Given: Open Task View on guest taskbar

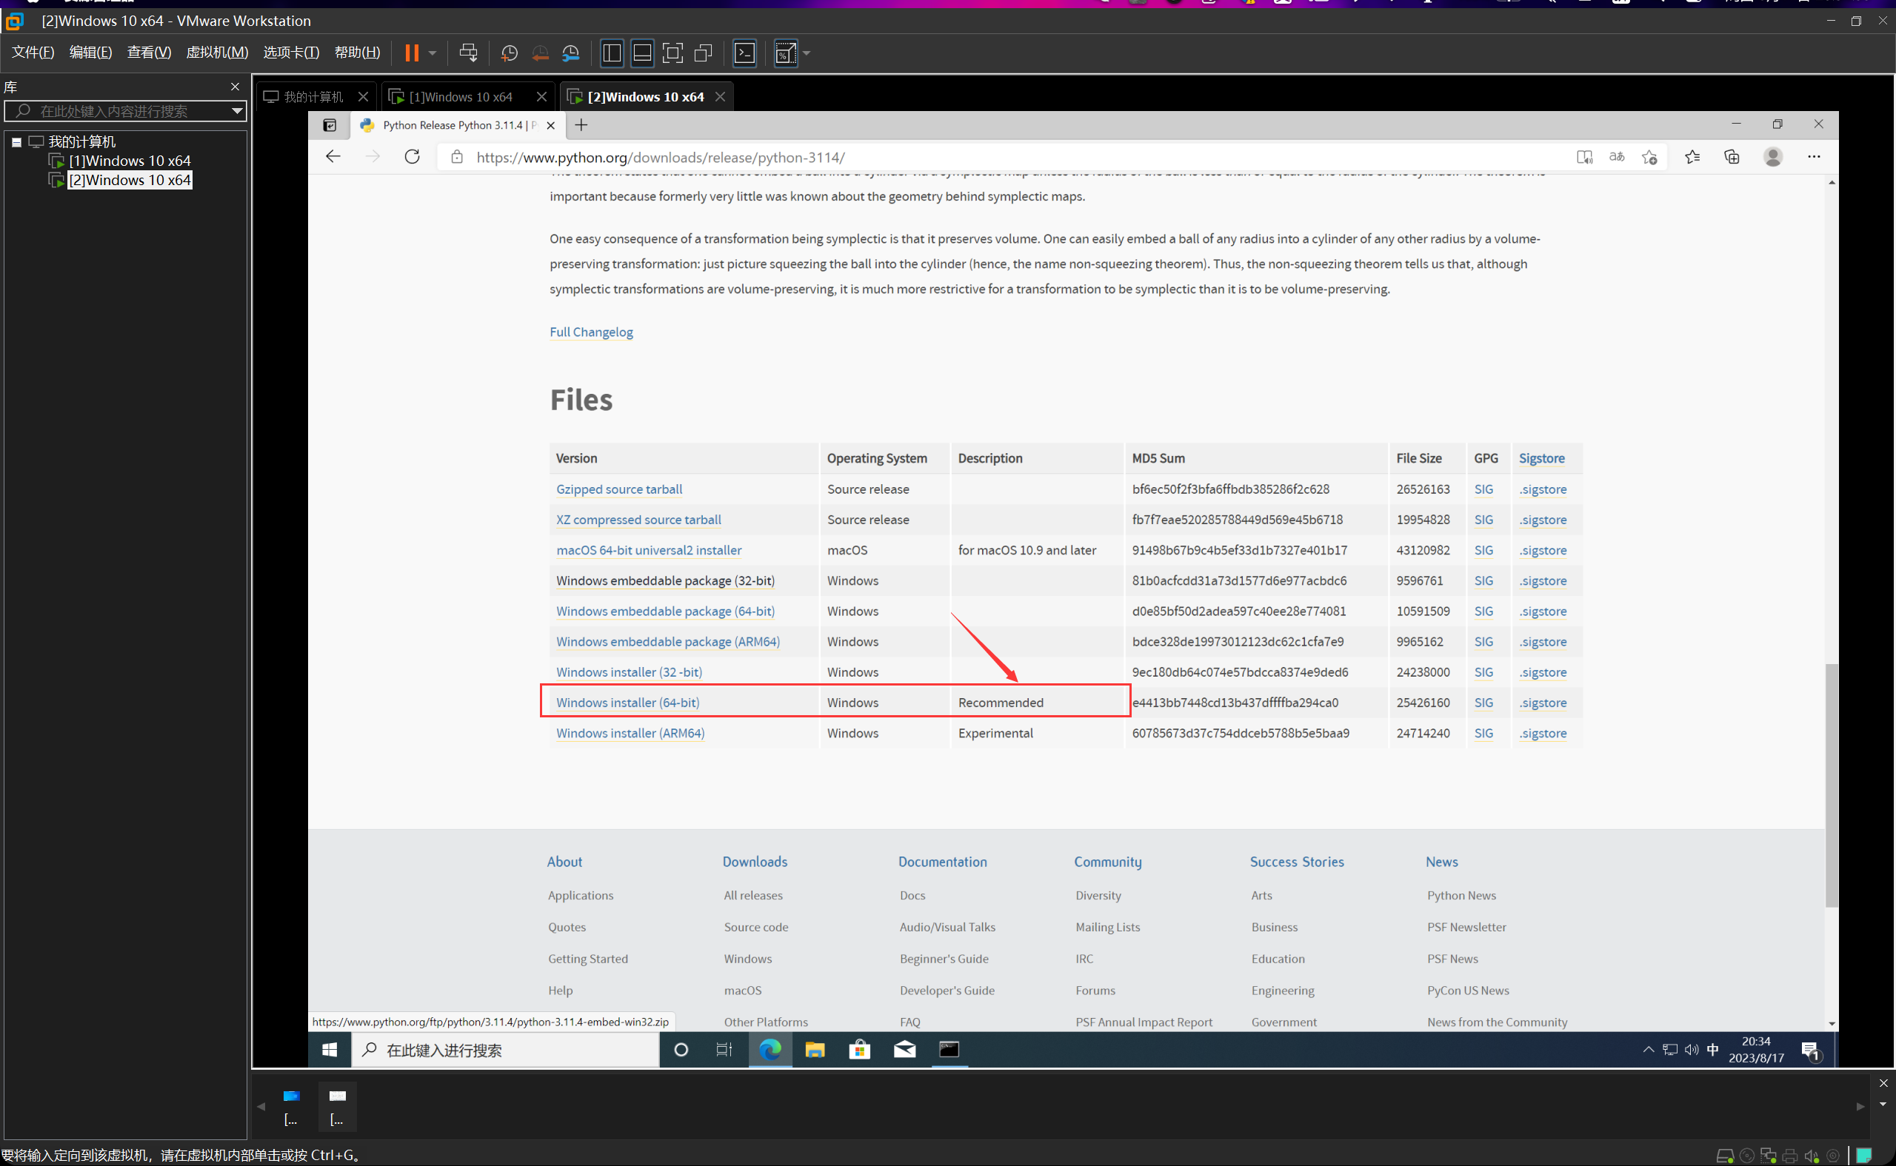Looking at the screenshot, I should coord(724,1050).
